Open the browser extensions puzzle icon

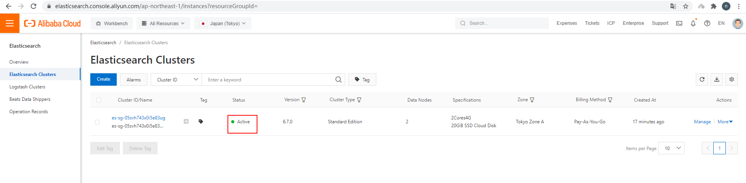coord(713,6)
